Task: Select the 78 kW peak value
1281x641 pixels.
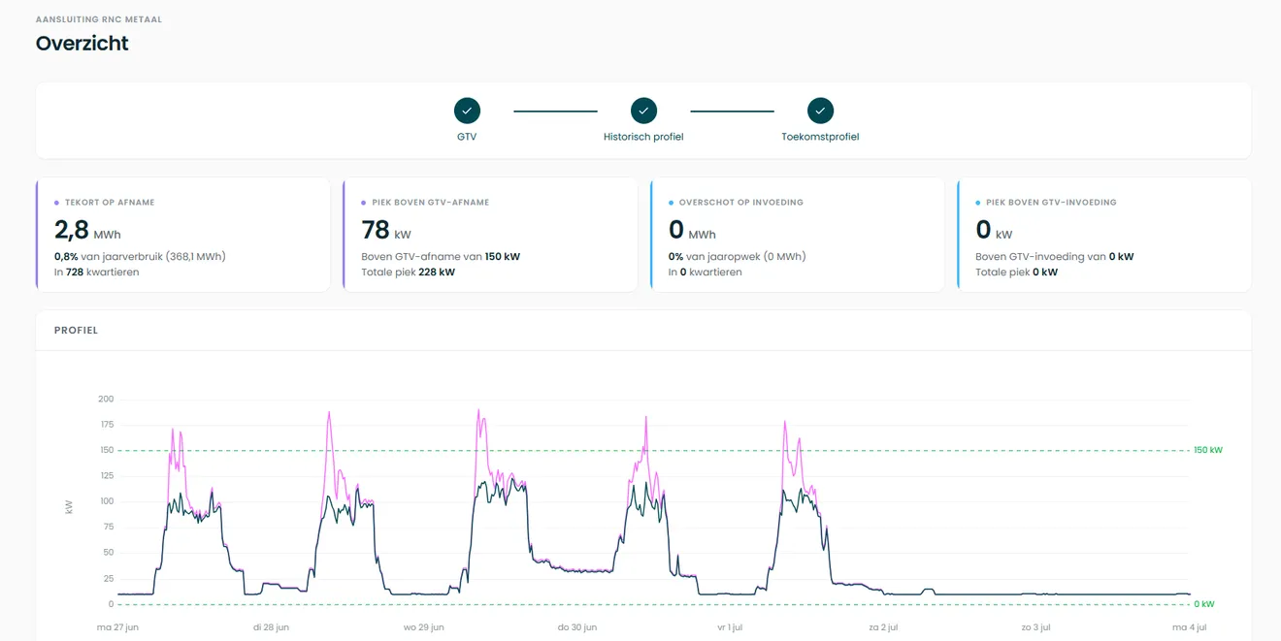Action: tap(387, 230)
